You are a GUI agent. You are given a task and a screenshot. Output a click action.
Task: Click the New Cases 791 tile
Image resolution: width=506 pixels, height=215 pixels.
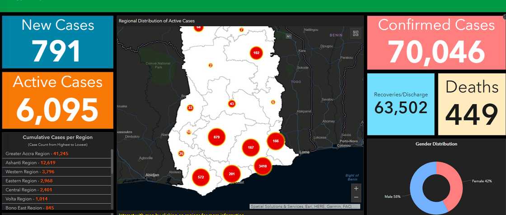(58, 42)
